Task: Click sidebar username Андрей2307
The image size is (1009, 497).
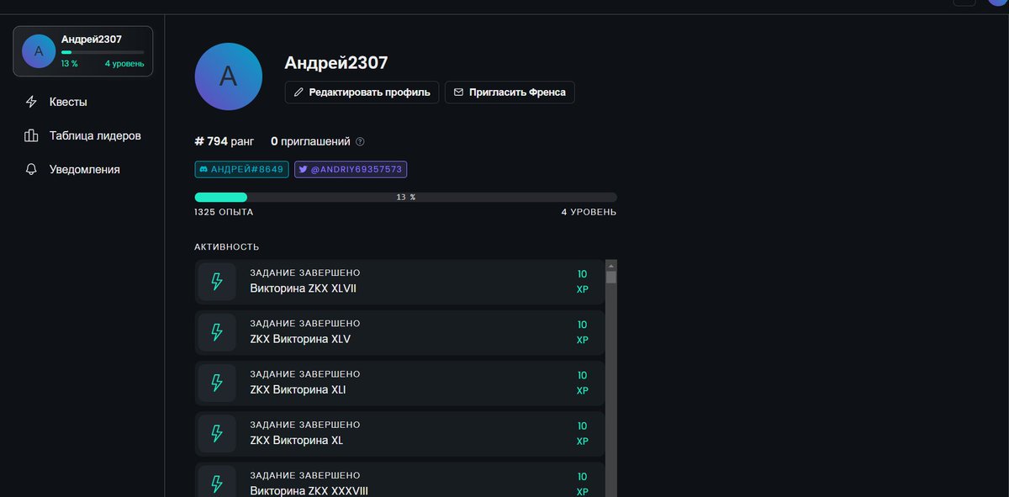Action: coord(92,40)
